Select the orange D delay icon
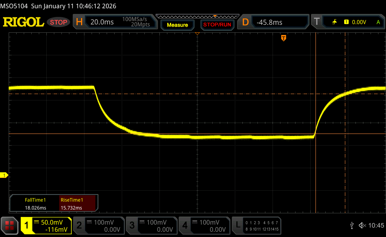 245,22
